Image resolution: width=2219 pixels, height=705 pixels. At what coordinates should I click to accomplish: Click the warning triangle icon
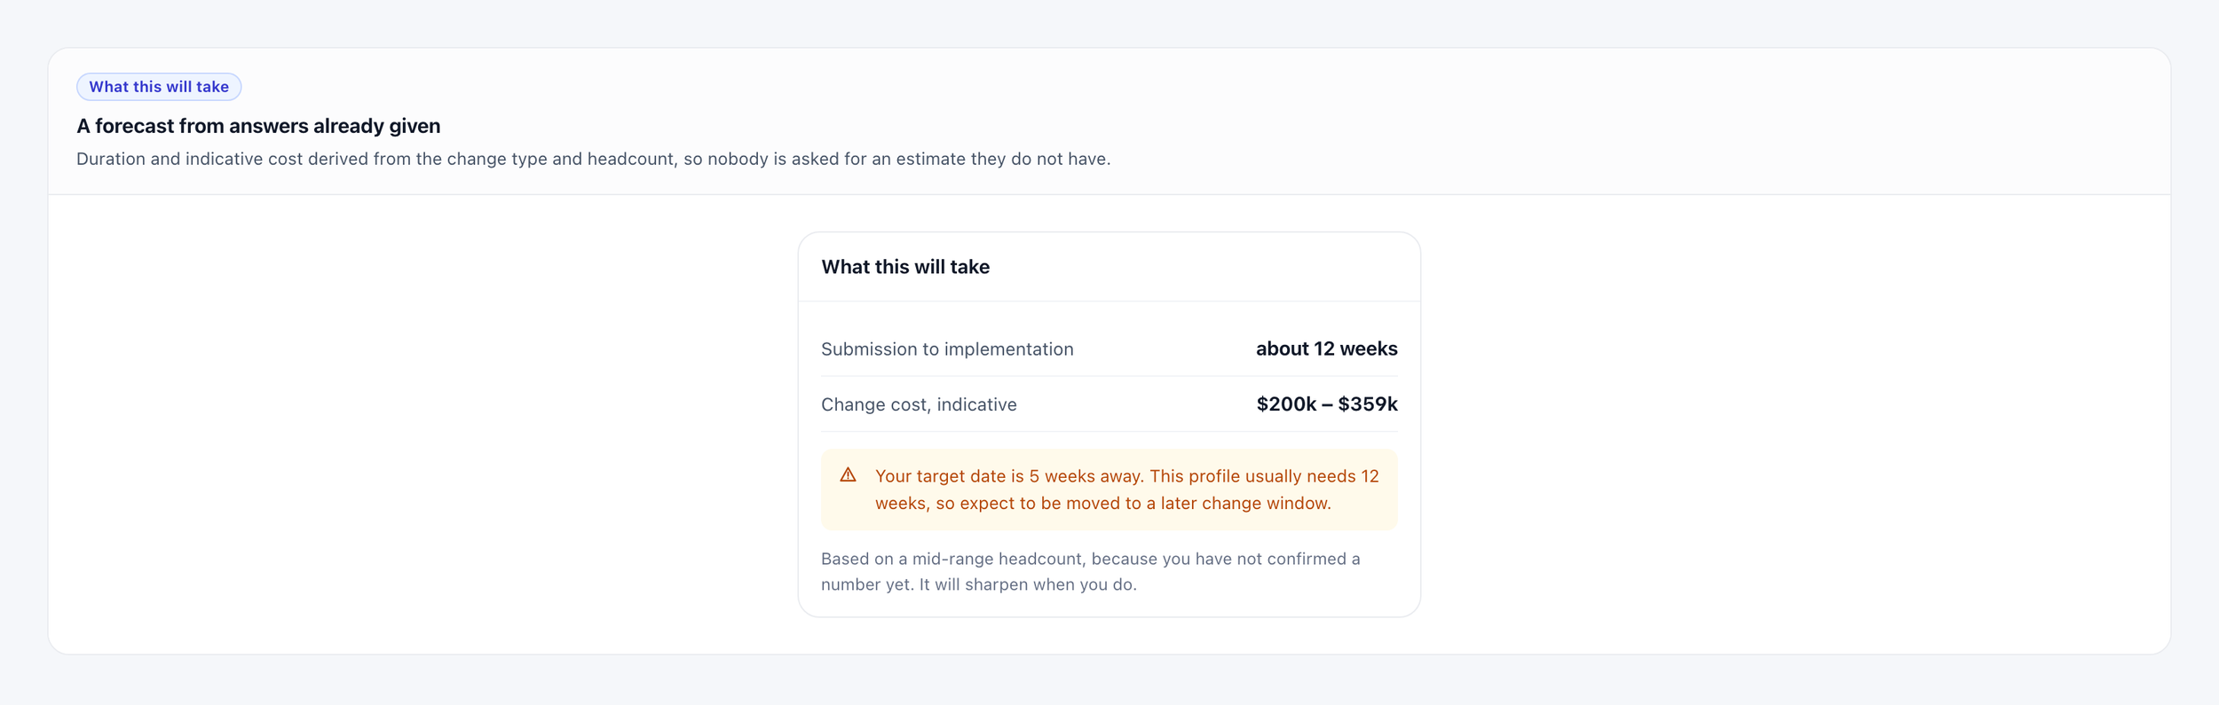848,475
